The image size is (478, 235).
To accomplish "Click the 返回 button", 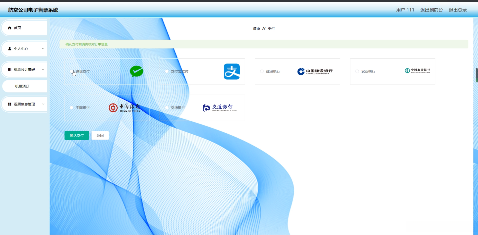I will click(x=100, y=135).
